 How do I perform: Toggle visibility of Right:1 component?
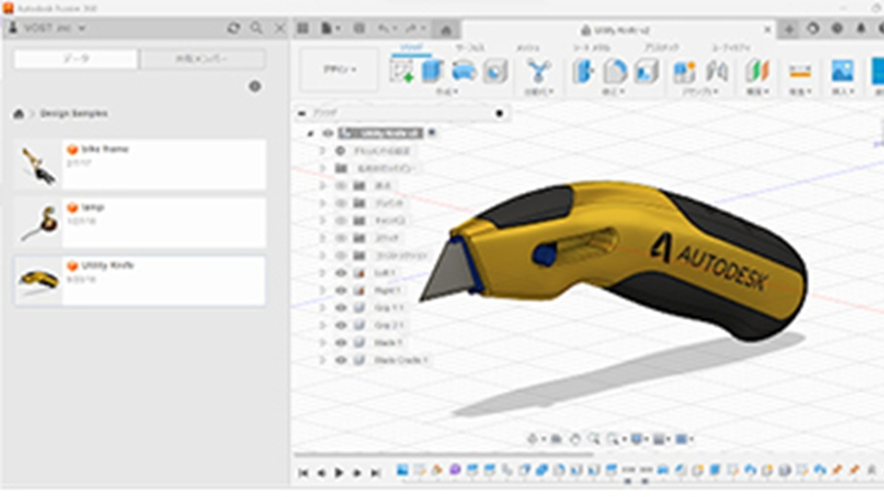pos(341,290)
